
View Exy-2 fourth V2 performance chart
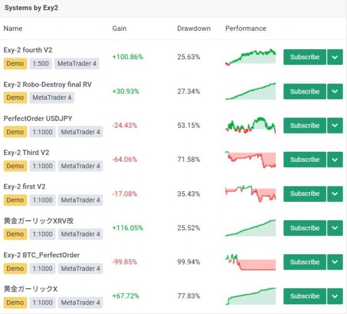(x=250, y=57)
